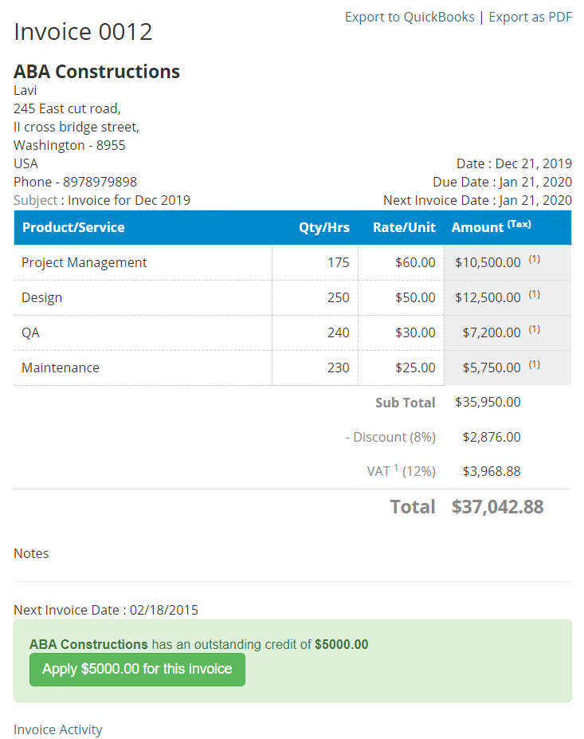Click Export to QuickBooks link

pos(410,17)
